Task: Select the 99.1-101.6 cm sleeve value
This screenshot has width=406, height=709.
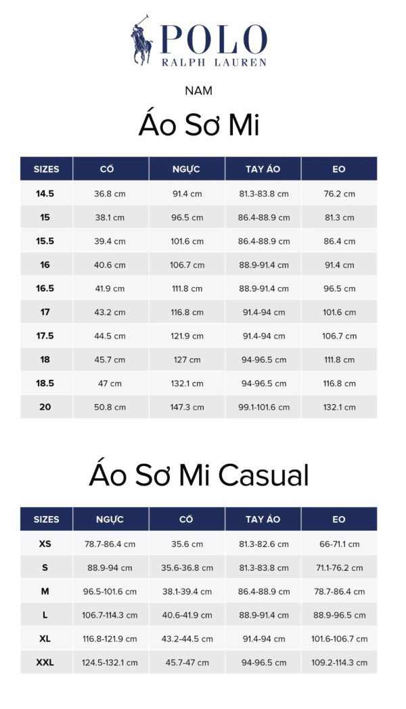Action: pos(263,407)
